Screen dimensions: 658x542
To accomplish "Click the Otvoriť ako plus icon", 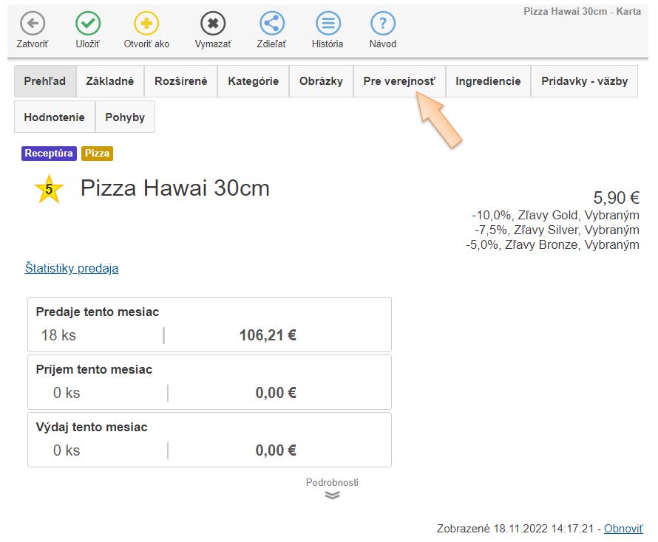I will (146, 24).
